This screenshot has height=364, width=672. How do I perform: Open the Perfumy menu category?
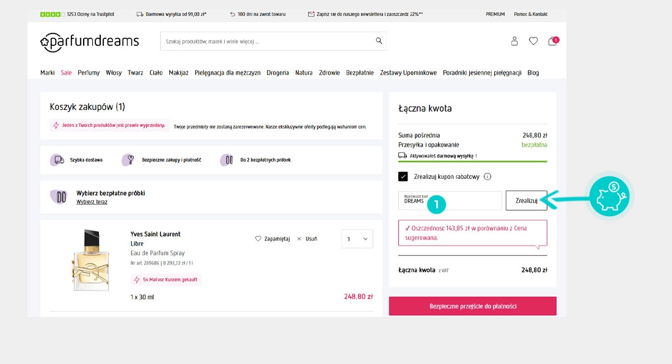(89, 73)
